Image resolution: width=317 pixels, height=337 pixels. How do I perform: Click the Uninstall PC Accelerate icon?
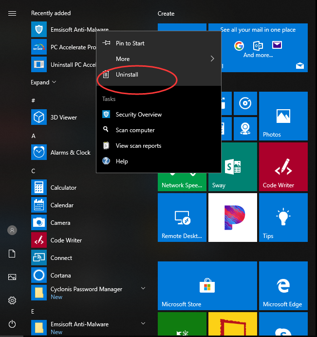[39, 64]
